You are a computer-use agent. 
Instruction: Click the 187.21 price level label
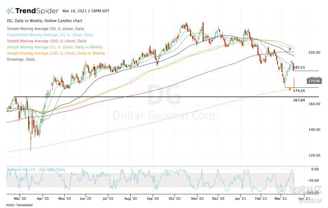tap(299, 67)
